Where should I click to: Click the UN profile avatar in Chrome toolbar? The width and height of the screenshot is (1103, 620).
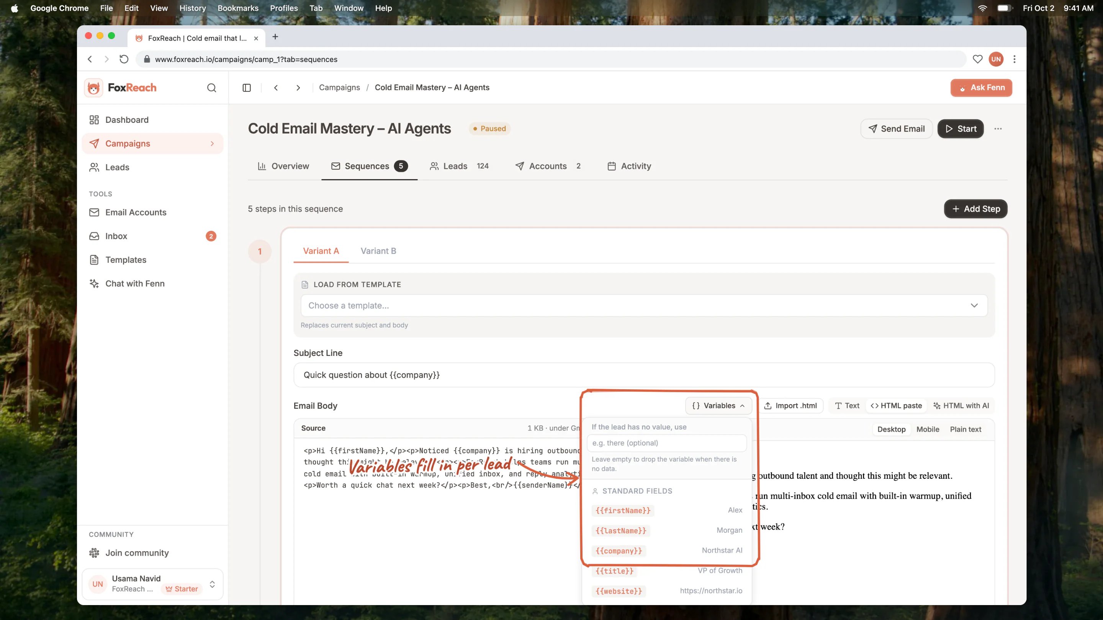996,59
